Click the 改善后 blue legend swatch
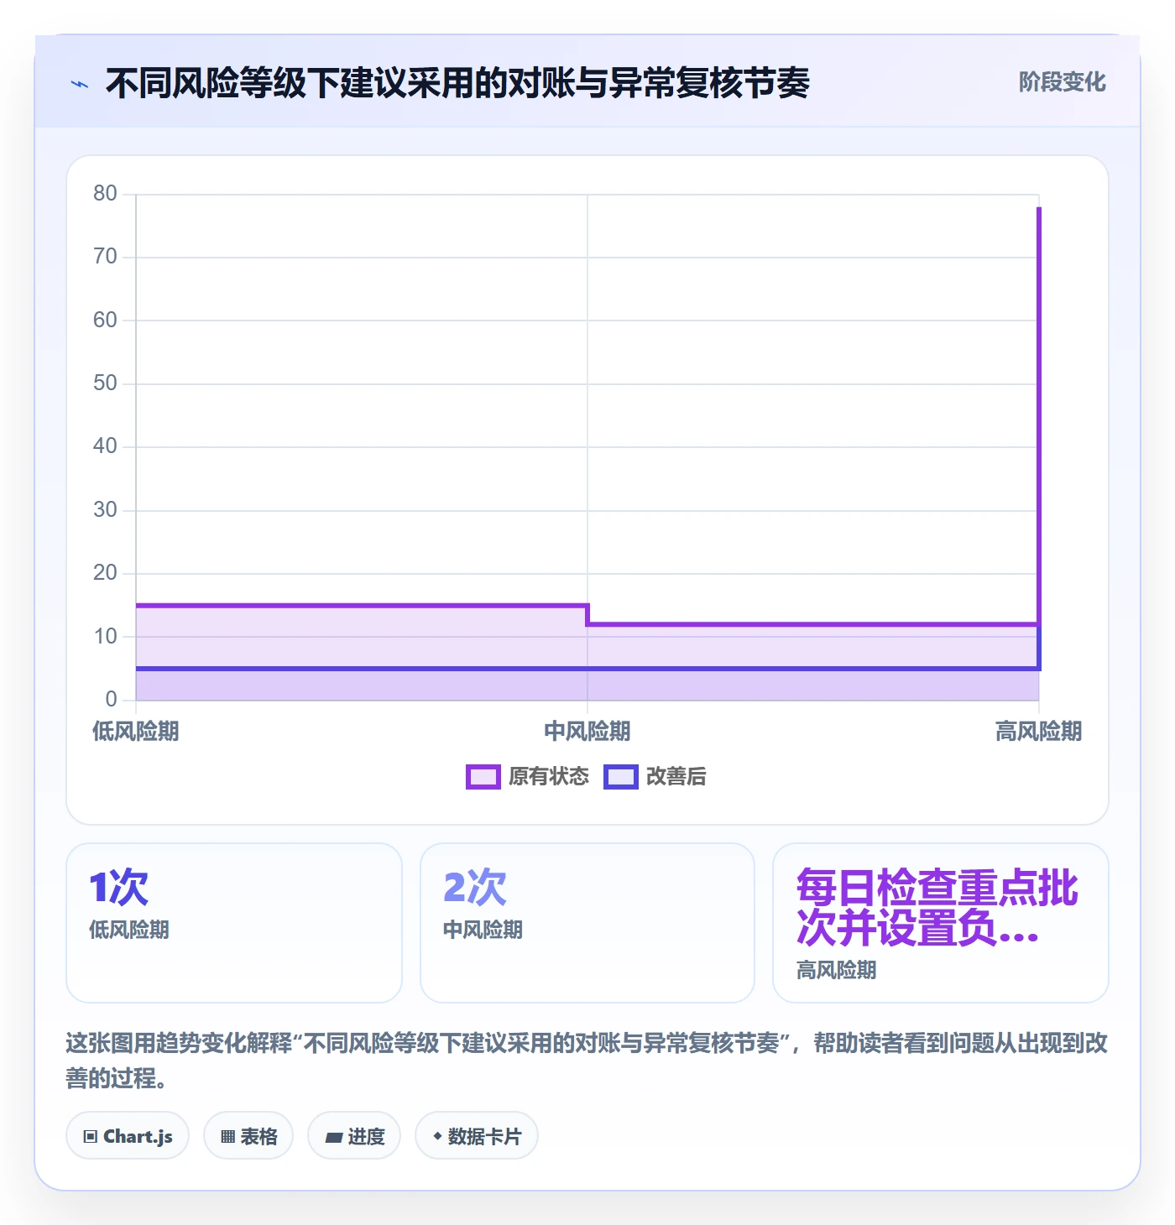Screen dimensions: 1175x1225 [621, 777]
